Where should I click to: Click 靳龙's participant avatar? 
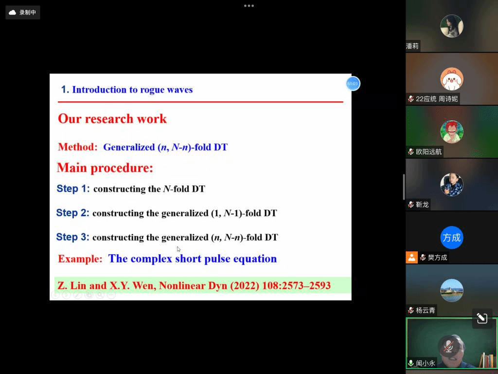(x=451, y=185)
